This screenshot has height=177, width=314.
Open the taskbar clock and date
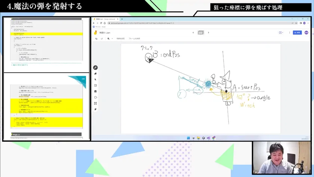click(306, 138)
